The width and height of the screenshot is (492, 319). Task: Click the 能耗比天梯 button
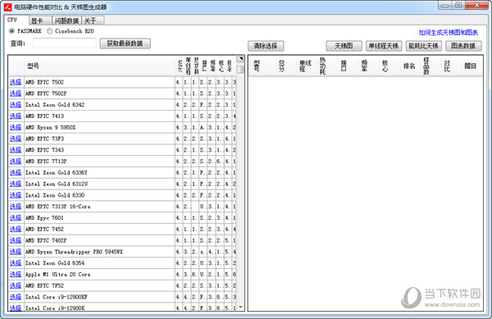pyautogui.click(x=424, y=46)
